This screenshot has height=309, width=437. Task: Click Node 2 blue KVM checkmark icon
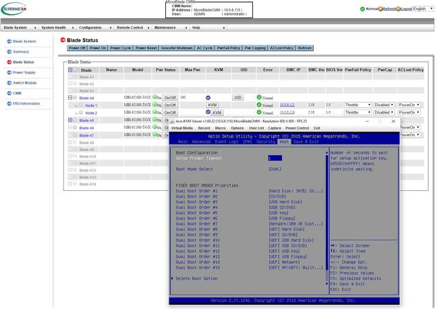click(x=208, y=112)
